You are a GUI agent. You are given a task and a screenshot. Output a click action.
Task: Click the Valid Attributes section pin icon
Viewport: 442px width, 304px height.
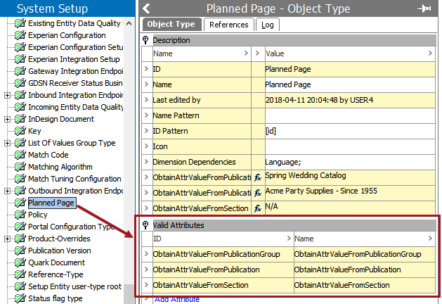coord(145,225)
